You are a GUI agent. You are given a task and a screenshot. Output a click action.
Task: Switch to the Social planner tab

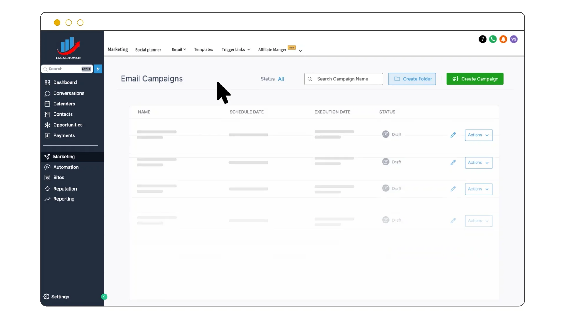[x=148, y=50]
